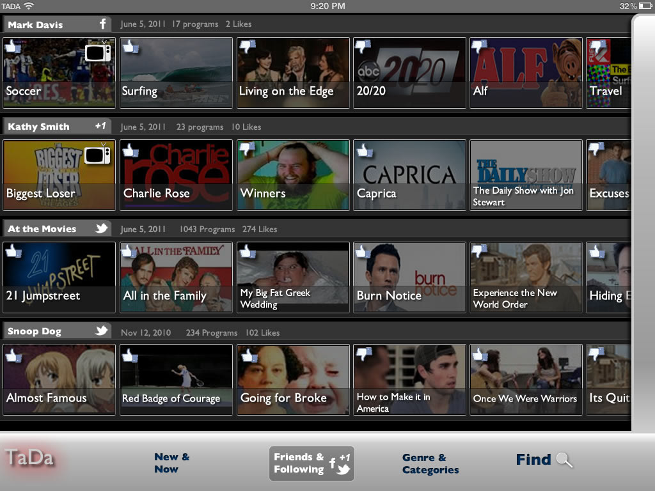Click the Twitter bird beside Snoop Dog
This screenshot has width=655, height=491.
coord(101,331)
